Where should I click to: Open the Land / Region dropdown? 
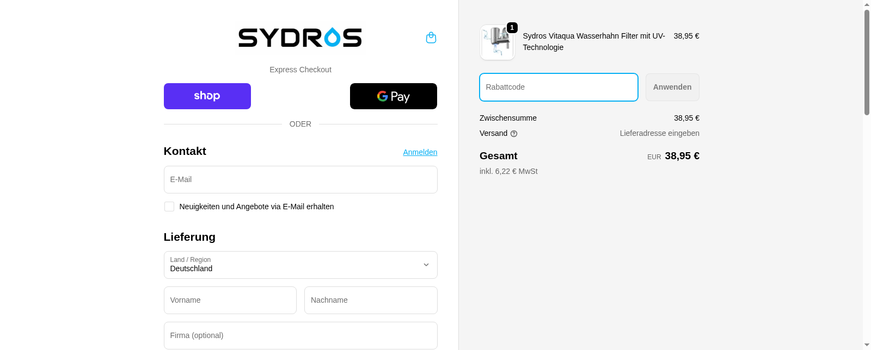pos(300,265)
